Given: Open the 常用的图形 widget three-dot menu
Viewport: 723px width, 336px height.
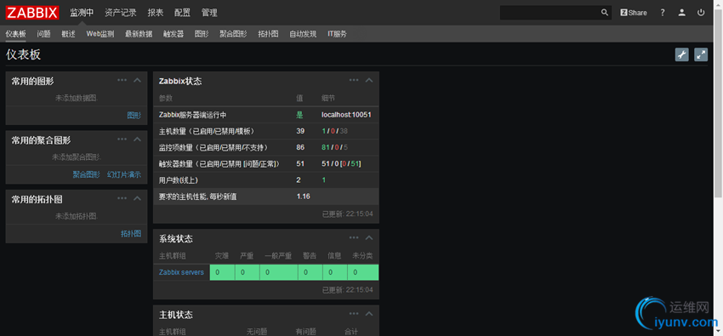Looking at the screenshot, I should pos(122,80).
